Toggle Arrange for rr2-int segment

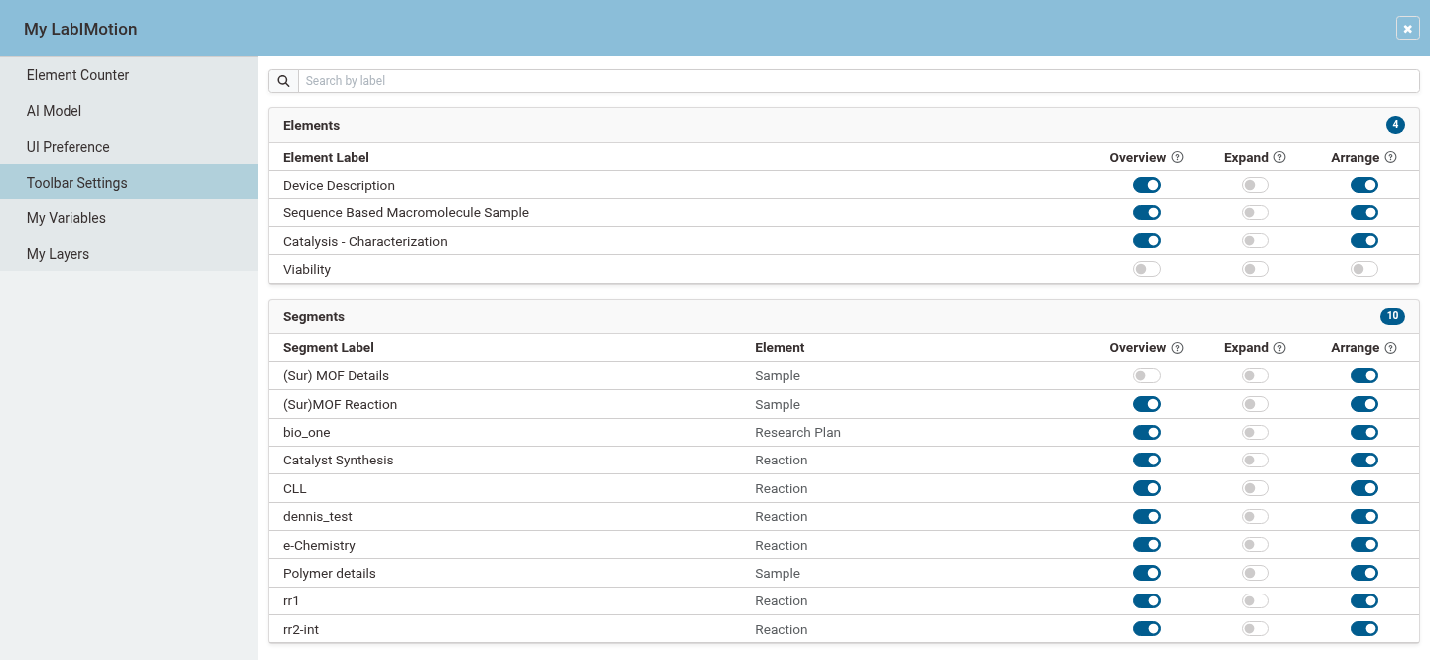tap(1364, 629)
